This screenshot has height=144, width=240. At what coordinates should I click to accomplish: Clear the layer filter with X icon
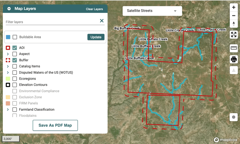pos(102,21)
